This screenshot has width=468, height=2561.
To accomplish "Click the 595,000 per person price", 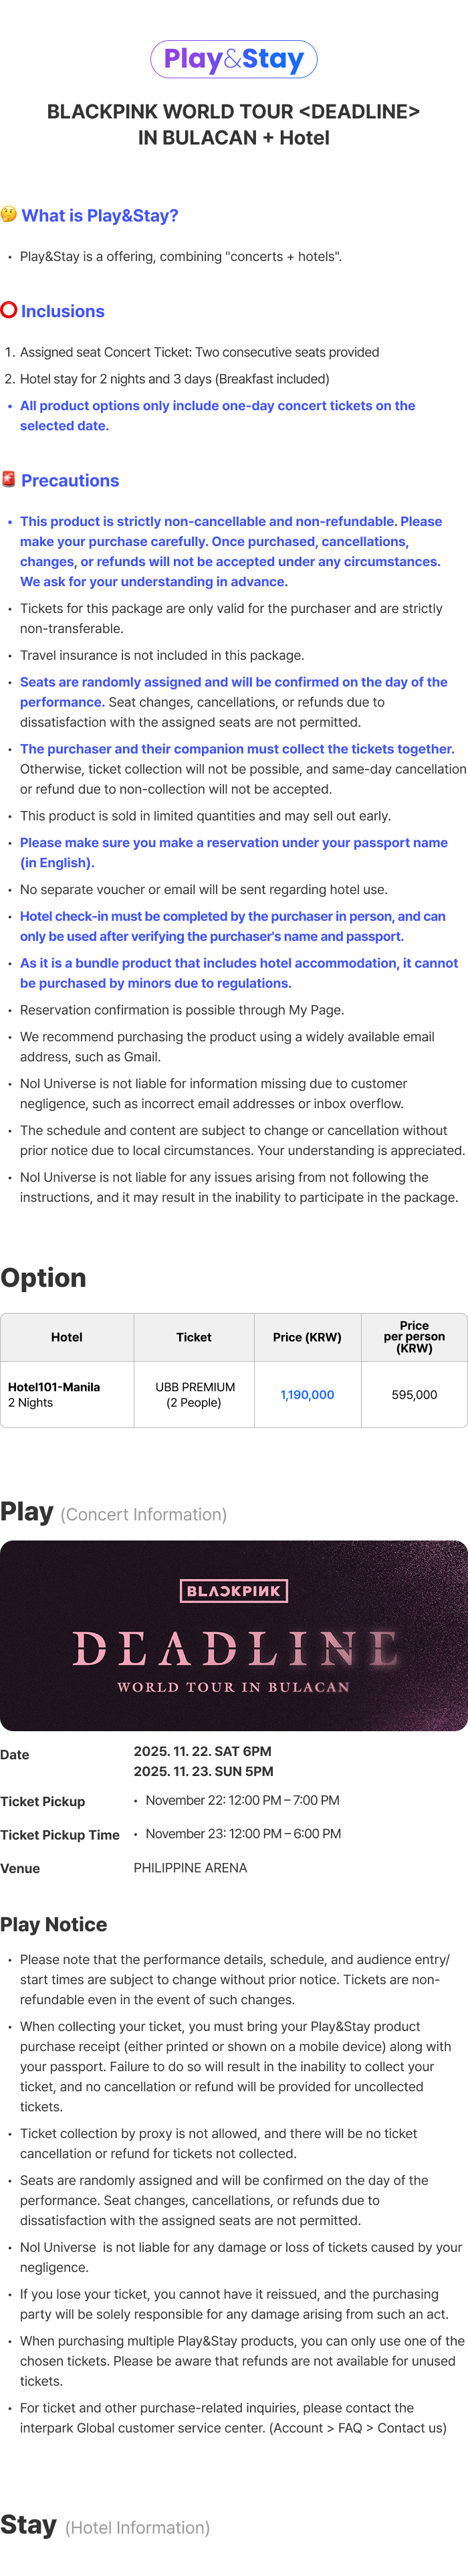I will point(413,1395).
